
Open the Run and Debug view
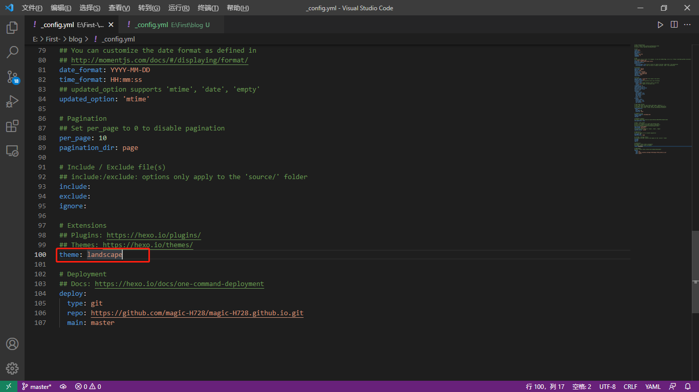coord(12,101)
